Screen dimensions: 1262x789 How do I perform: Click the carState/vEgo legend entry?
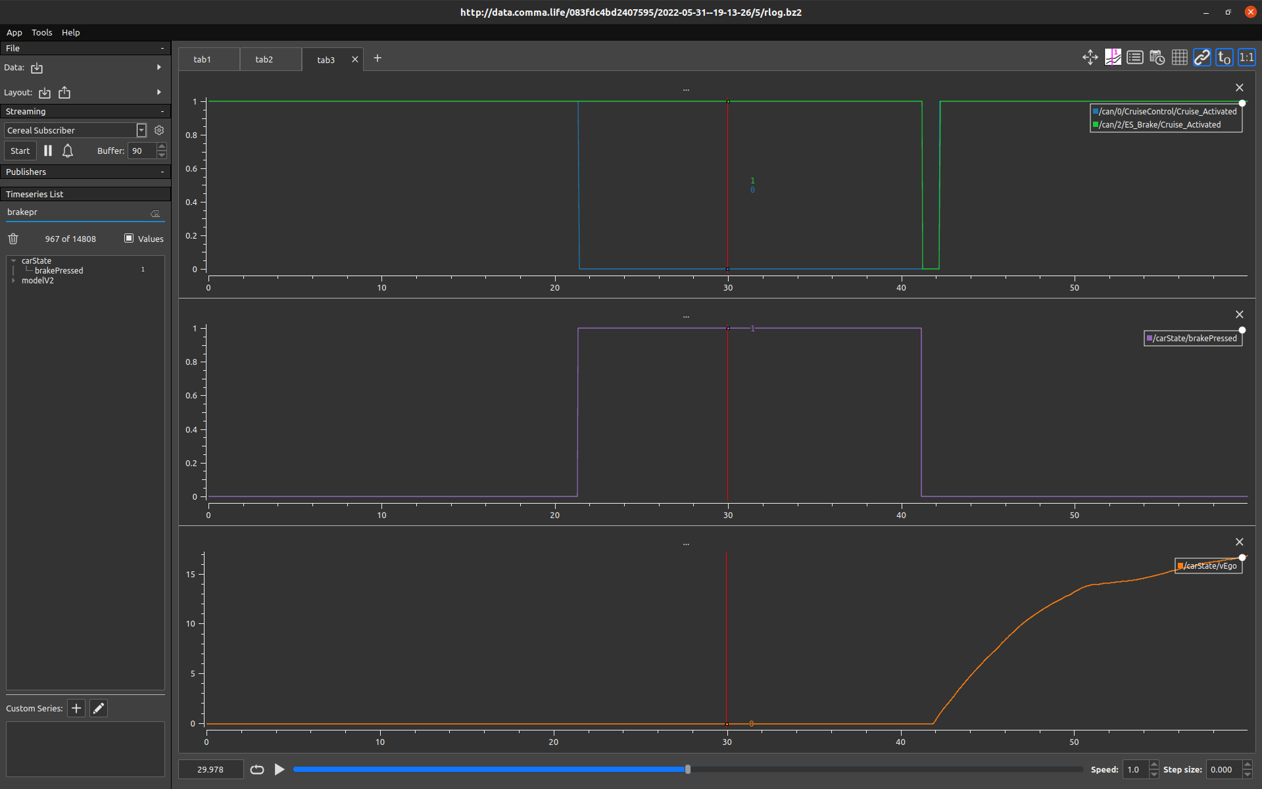(1208, 566)
